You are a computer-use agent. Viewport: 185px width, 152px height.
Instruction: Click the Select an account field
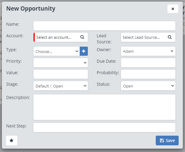click(57, 37)
